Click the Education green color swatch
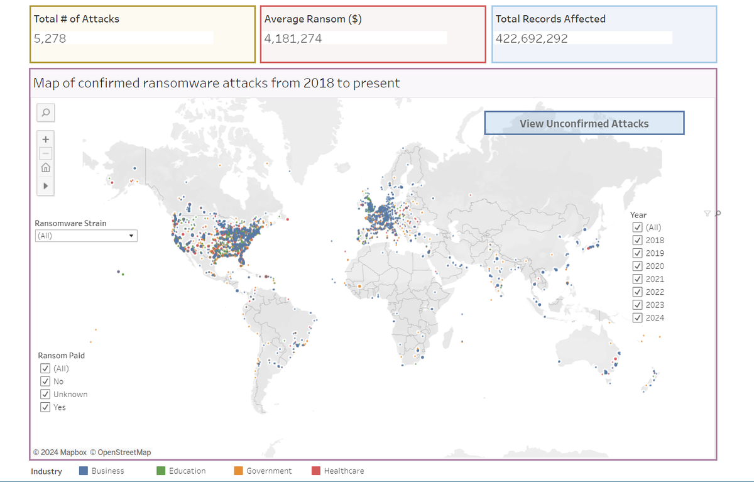Image resolution: width=754 pixels, height=482 pixels. point(161,470)
